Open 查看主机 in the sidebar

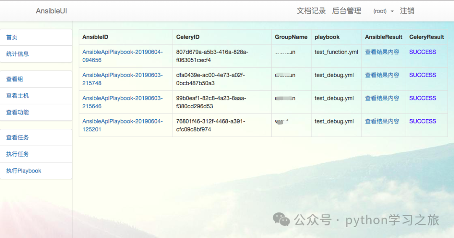(36, 96)
